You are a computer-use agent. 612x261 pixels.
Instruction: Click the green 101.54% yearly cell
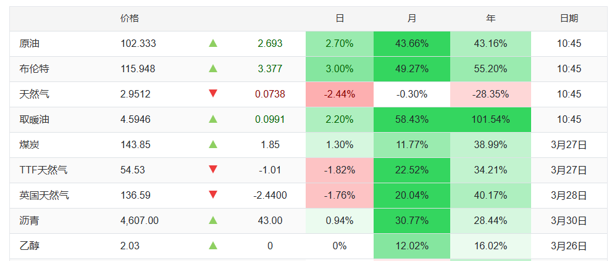pyautogui.click(x=491, y=120)
